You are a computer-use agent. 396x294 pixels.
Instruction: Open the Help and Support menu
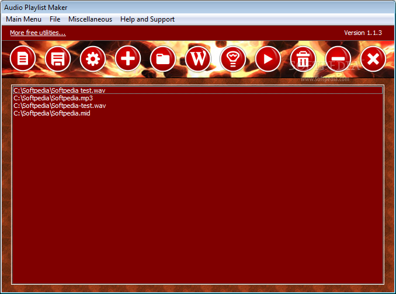148,19
